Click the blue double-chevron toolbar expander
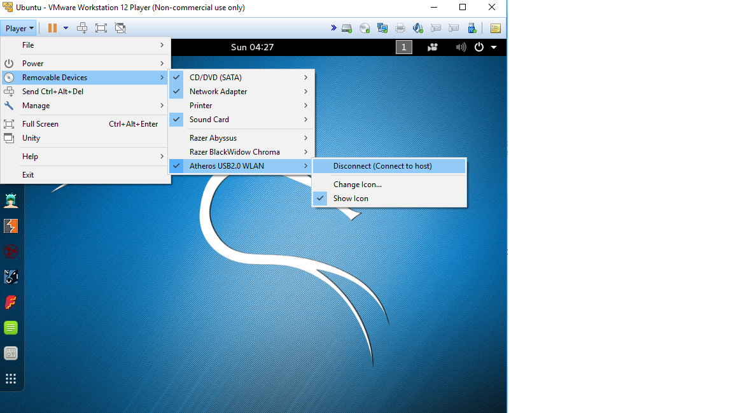This screenshot has height=413, width=733. click(x=333, y=28)
